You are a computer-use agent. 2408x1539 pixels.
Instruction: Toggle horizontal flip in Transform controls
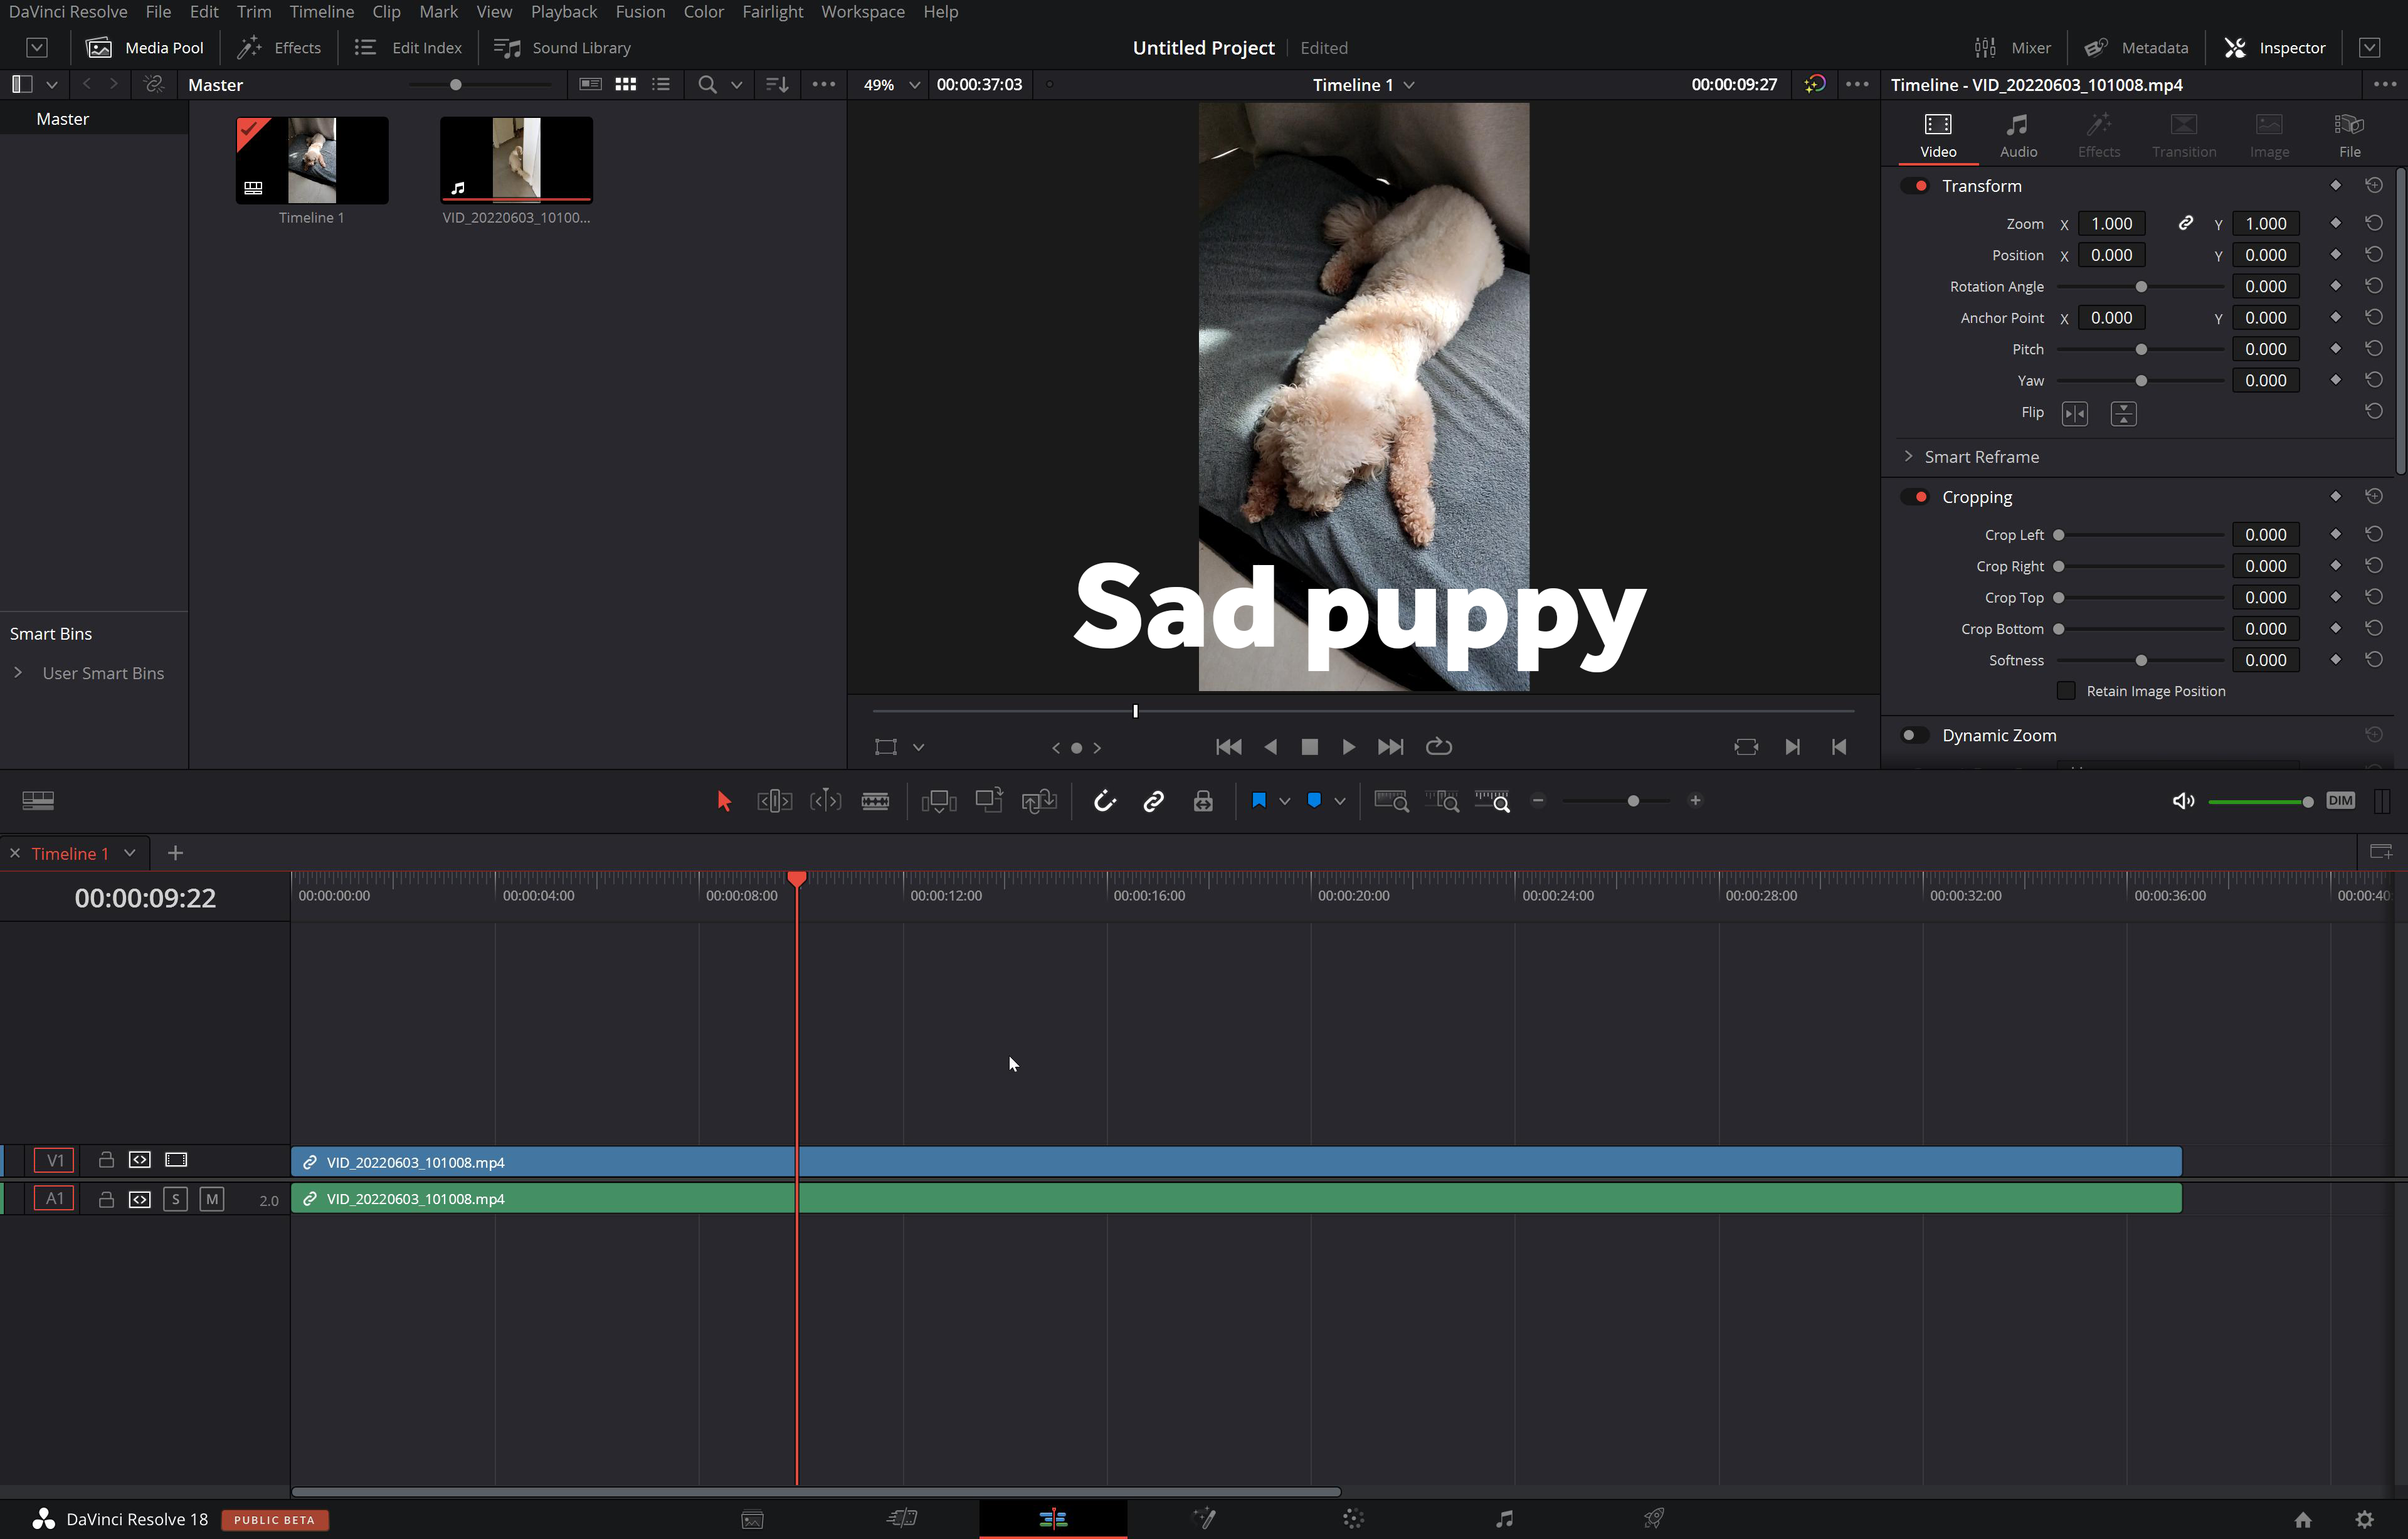(2075, 413)
